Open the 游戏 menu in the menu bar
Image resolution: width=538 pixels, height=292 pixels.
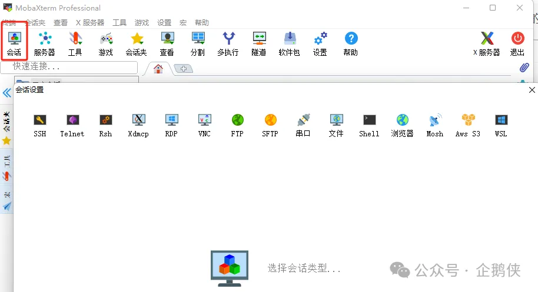point(142,22)
